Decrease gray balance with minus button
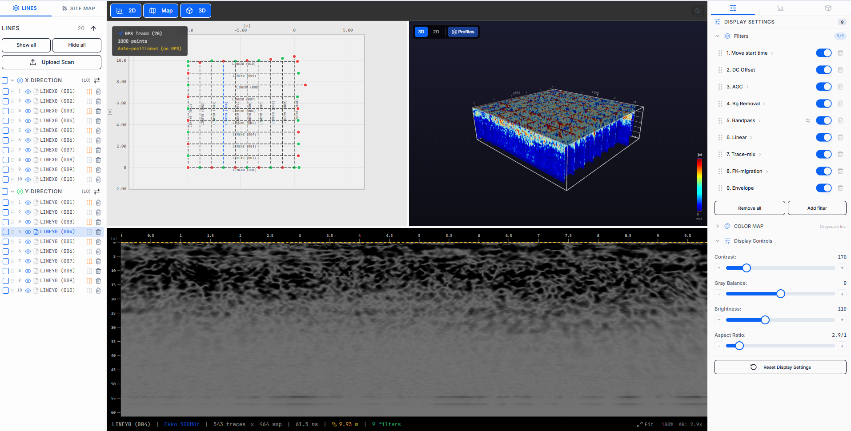Viewport: 851px width, 431px height. 719,294
